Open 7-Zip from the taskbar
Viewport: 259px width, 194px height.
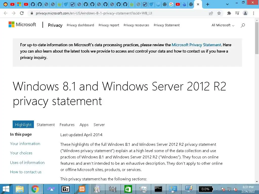click(x=65, y=189)
